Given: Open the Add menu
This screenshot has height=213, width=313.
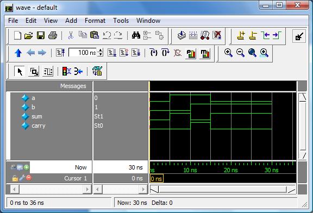Looking at the screenshot, I should [71, 21].
